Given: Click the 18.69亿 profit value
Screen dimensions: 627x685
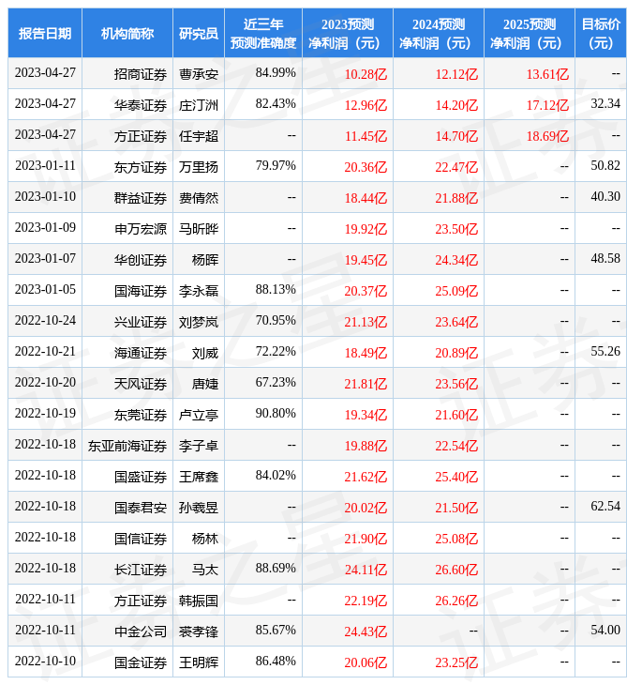Looking at the screenshot, I should point(547,136).
